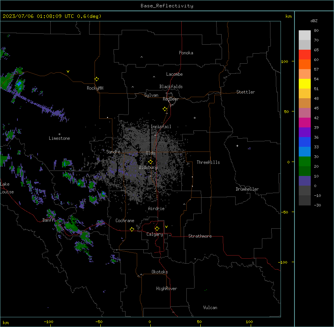Click the Blackfalds city label
The image size is (334, 327).
tap(171, 87)
